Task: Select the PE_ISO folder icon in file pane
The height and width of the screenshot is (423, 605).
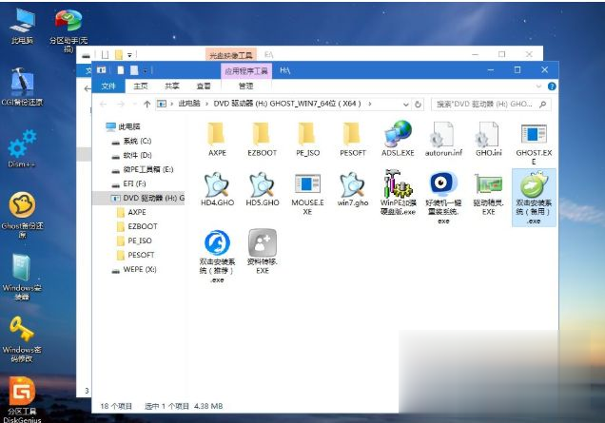Action: [307, 133]
